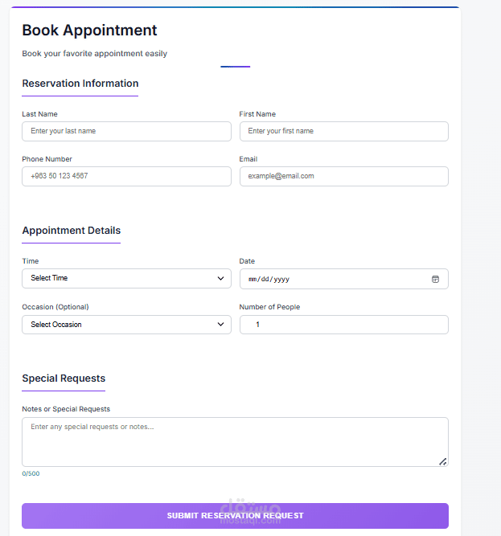Click the resize handle of the notes textarea
Image resolution: width=501 pixels, height=536 pixels.
pyautogui.click(x=442, y=461)
